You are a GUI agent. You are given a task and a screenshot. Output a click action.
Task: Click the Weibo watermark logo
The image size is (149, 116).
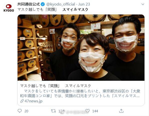(63, 112)
